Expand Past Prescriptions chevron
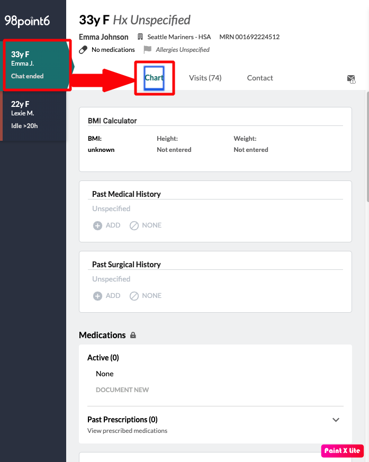369x462 pixels. (x=336, y=420)
